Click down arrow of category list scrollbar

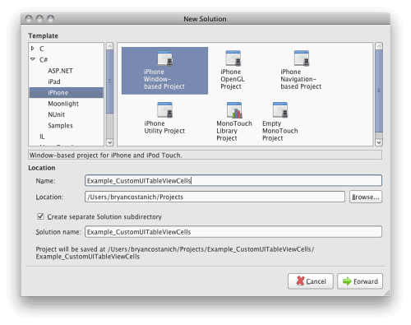(x=109, y=142)
